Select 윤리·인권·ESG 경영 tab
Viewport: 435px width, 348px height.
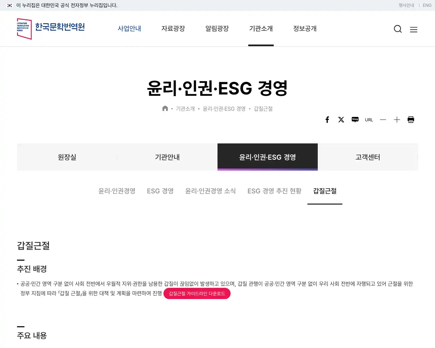(x=267, y=157)
